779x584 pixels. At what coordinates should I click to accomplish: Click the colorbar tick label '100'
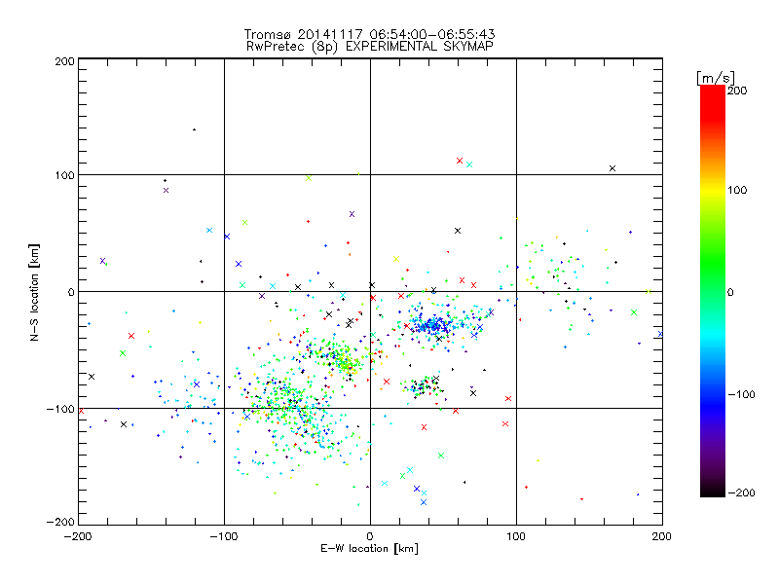(x=737, y=190)
